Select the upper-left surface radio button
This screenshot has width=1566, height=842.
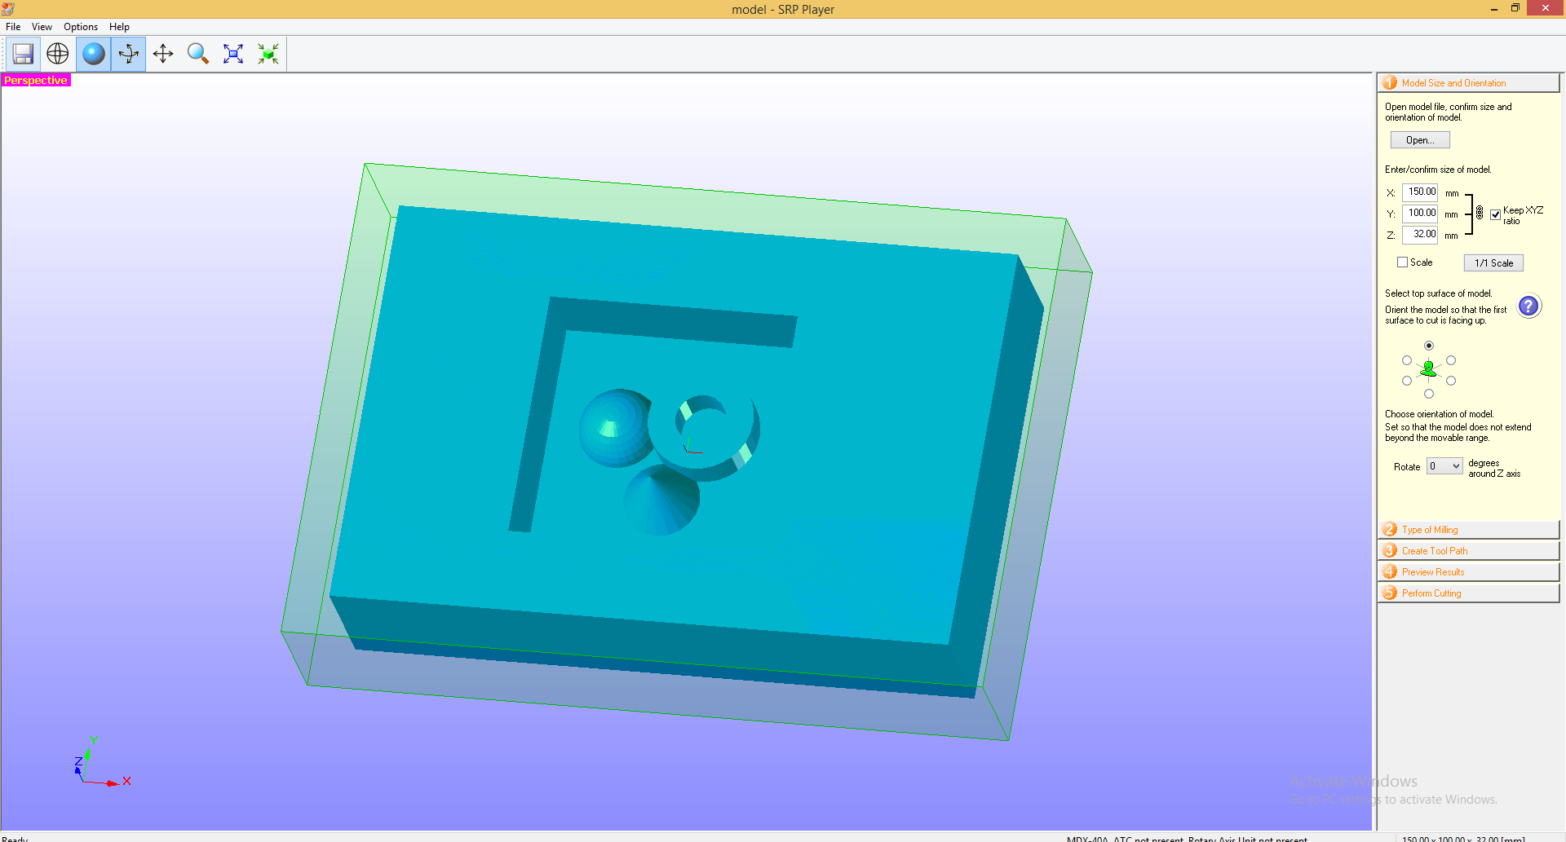pos(1407,360)
